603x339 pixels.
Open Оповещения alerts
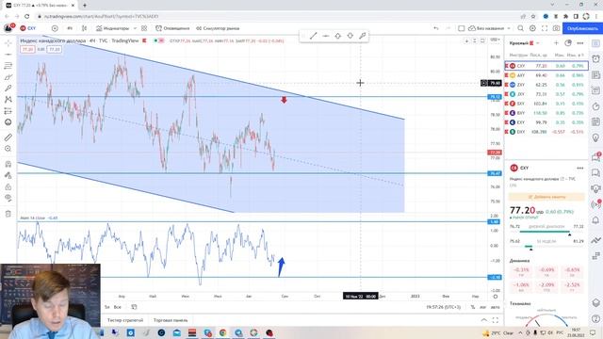172,28
